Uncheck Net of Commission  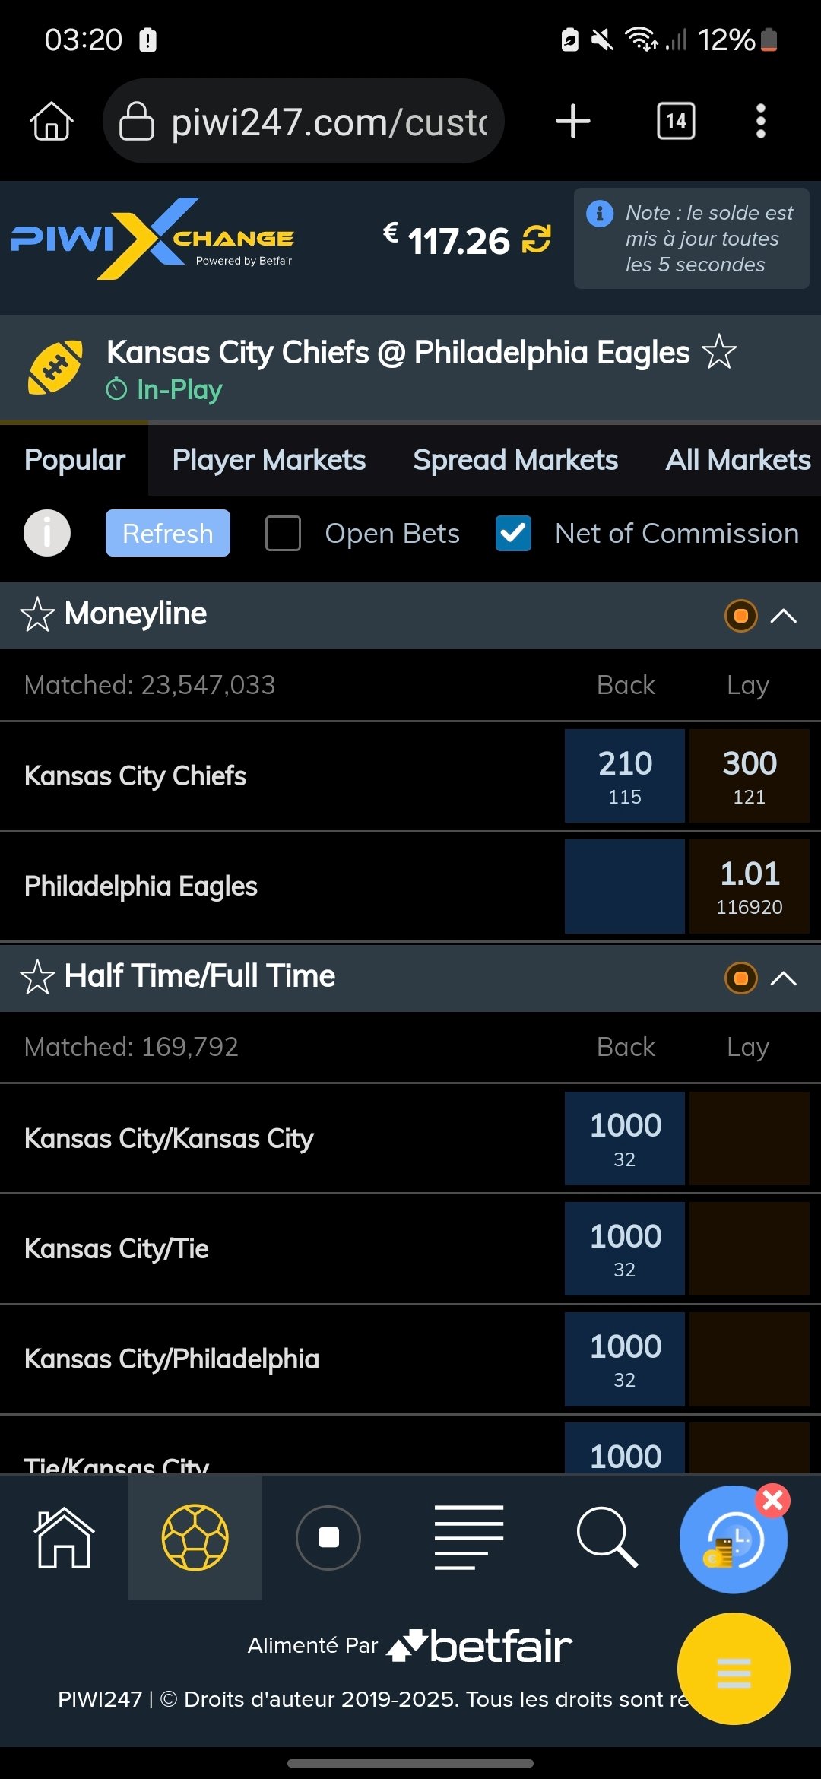tap(513, 533)
